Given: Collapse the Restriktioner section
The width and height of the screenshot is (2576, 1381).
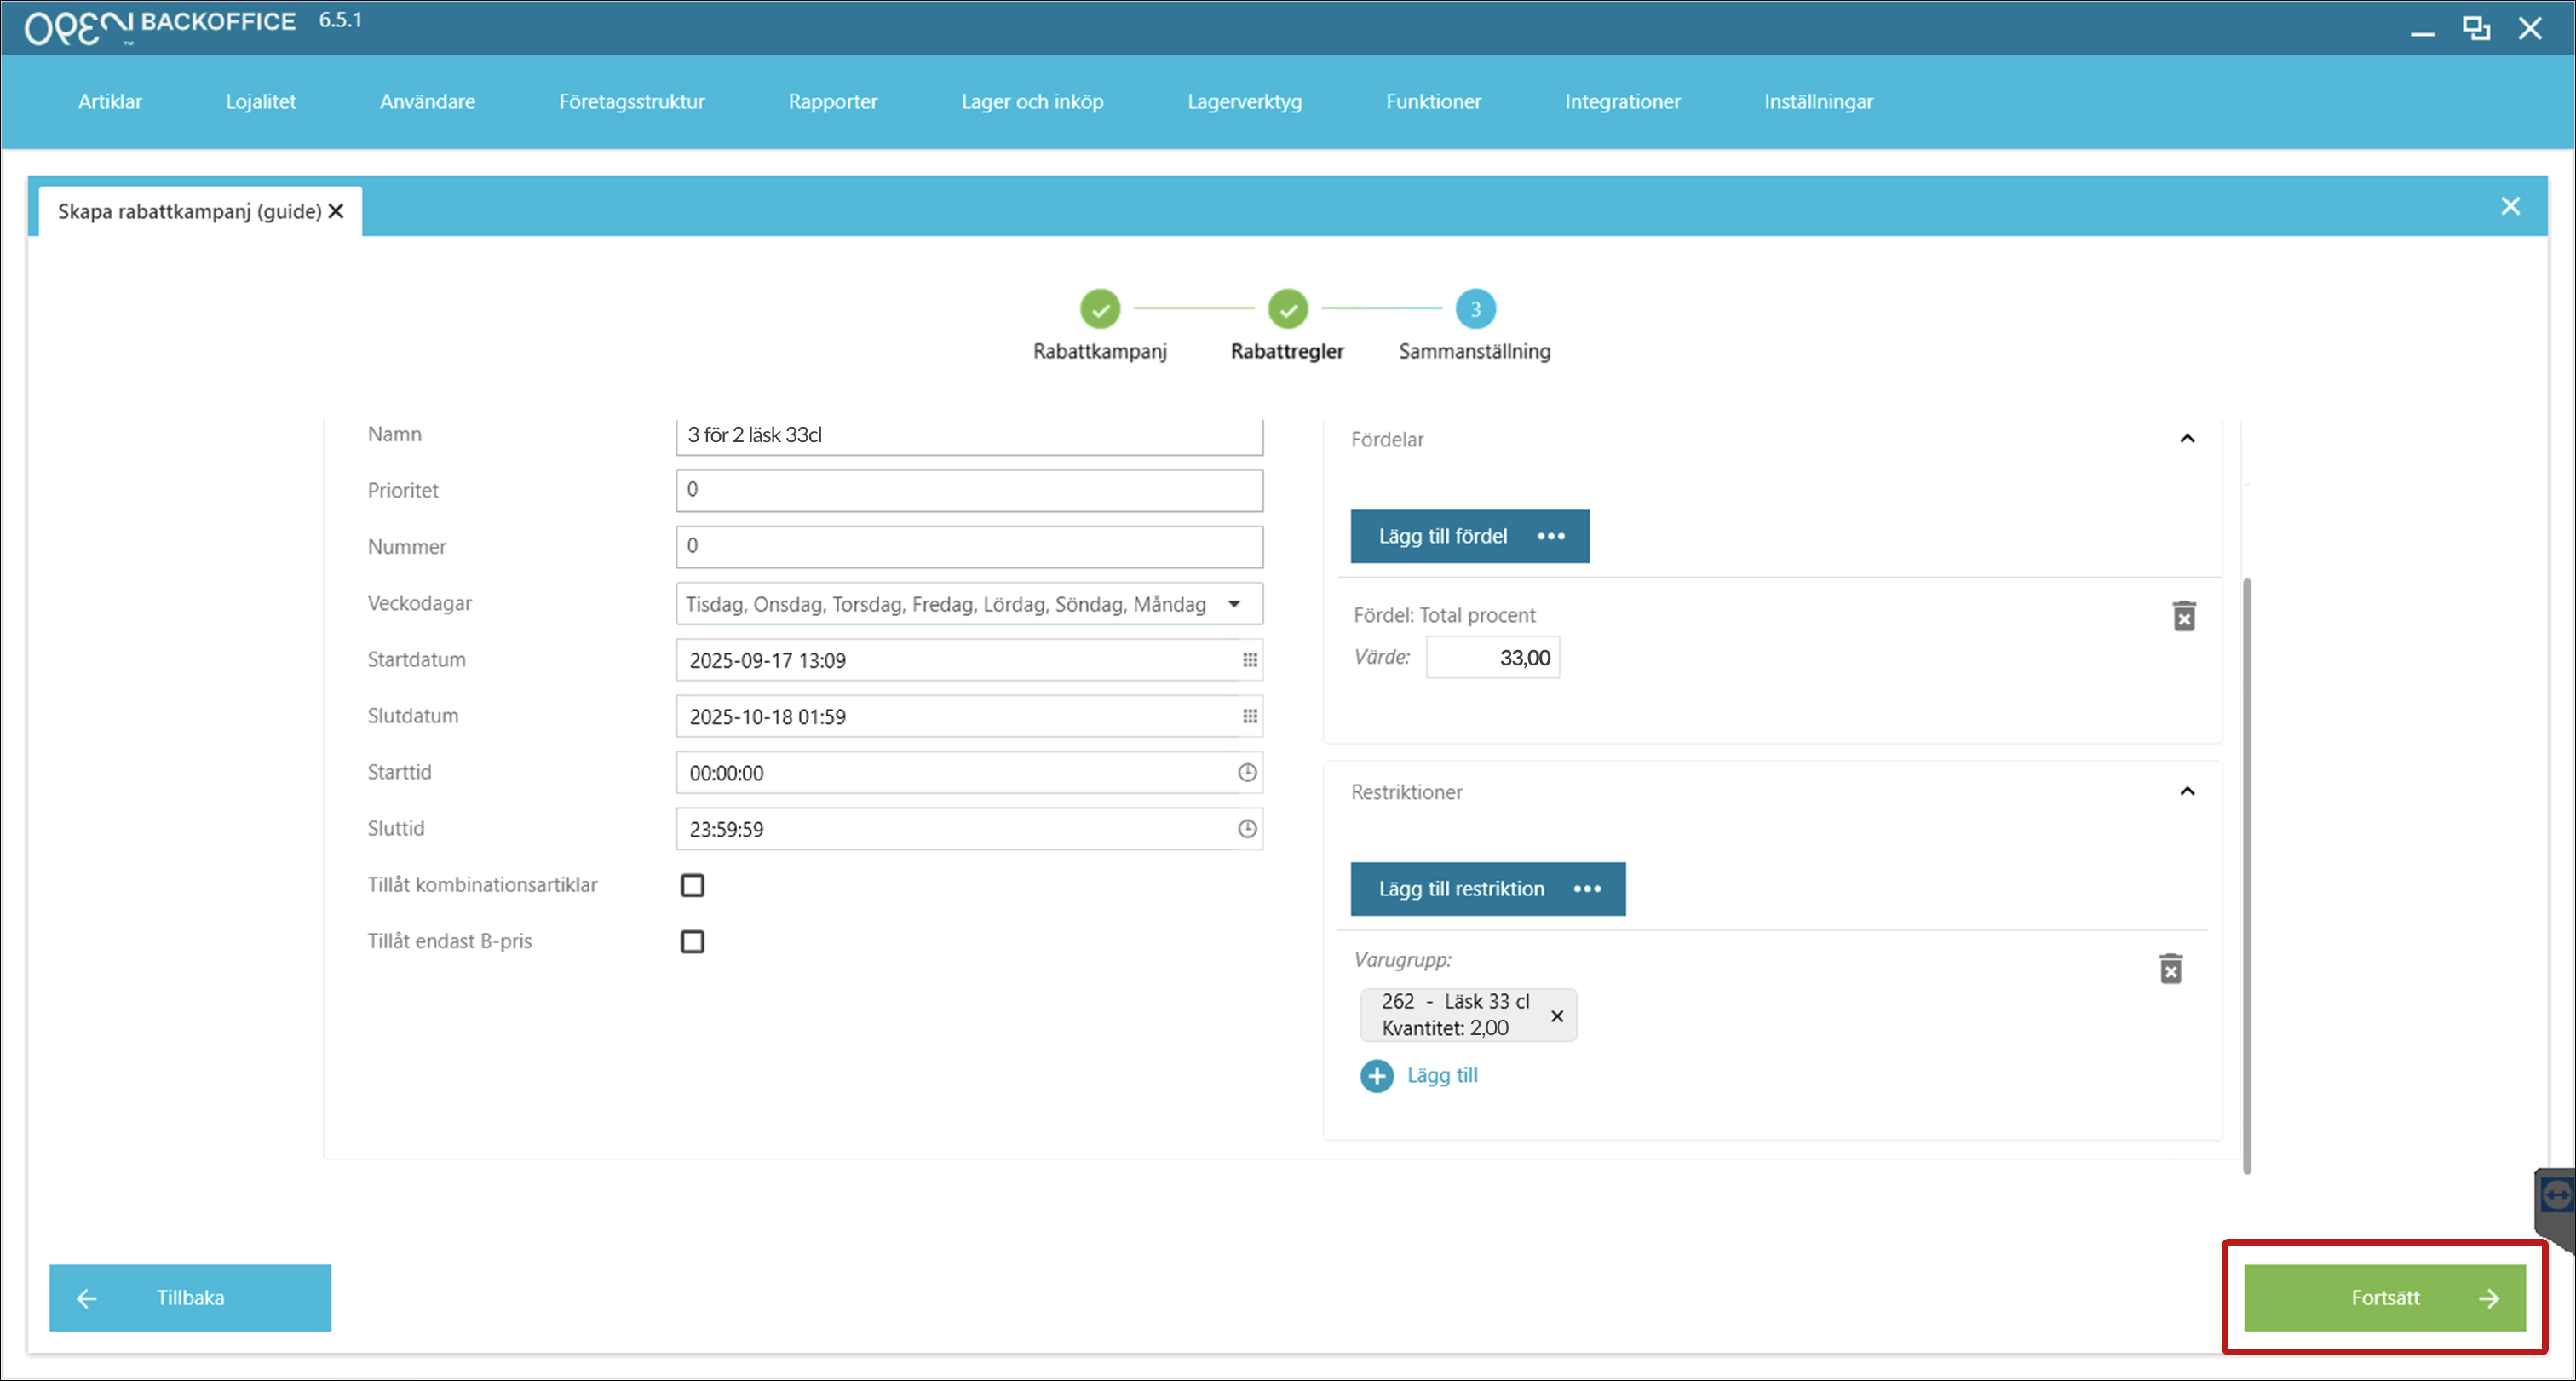Looking at the screenshot, I should [x=2187, y=792].
